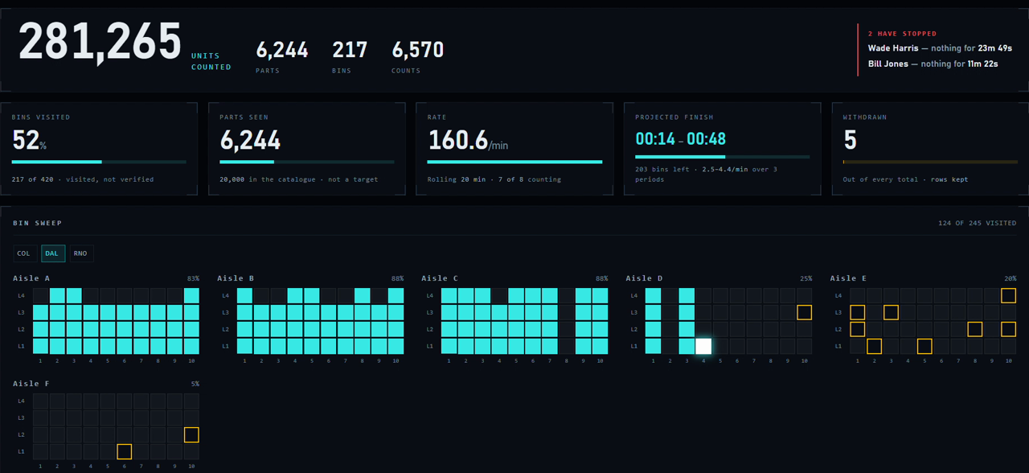Pick Aisle E bin column 5 level L1
Screen dimensions: 1029x473
pos(924,346)
